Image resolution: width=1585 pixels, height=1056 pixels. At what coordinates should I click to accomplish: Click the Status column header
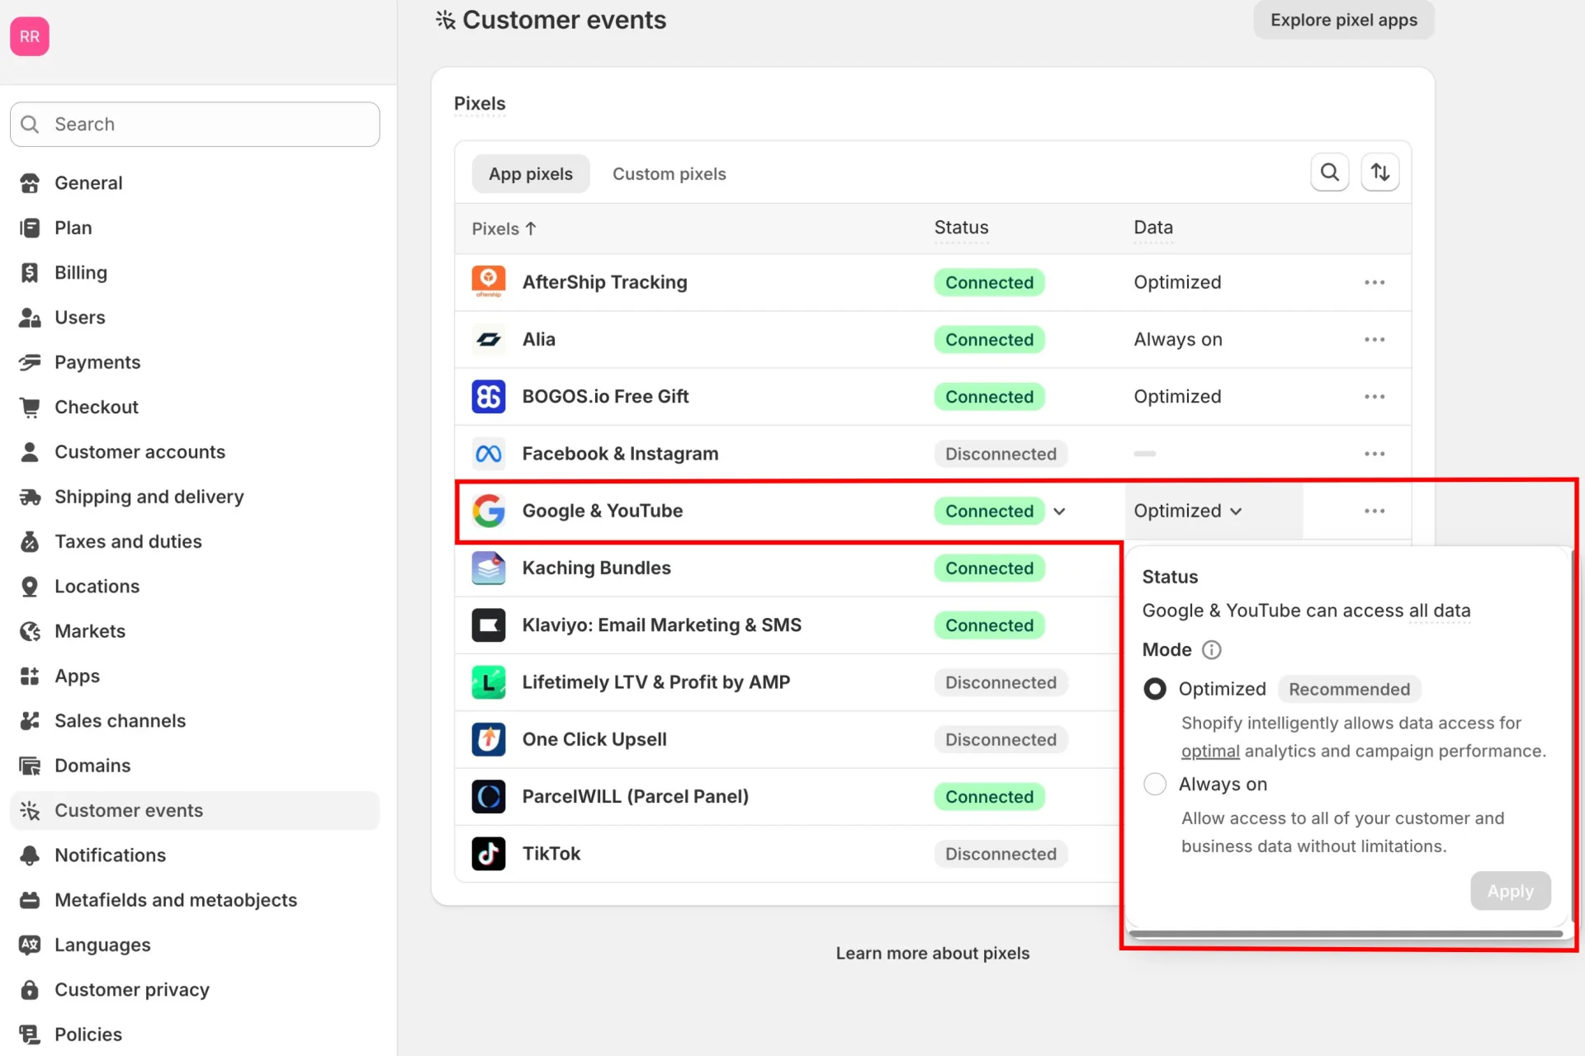[x=961, y=228]
